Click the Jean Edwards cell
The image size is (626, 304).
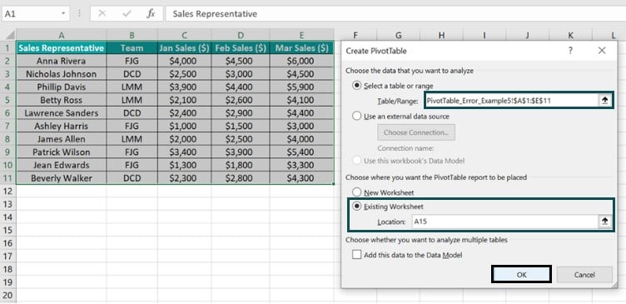(61, 165)
